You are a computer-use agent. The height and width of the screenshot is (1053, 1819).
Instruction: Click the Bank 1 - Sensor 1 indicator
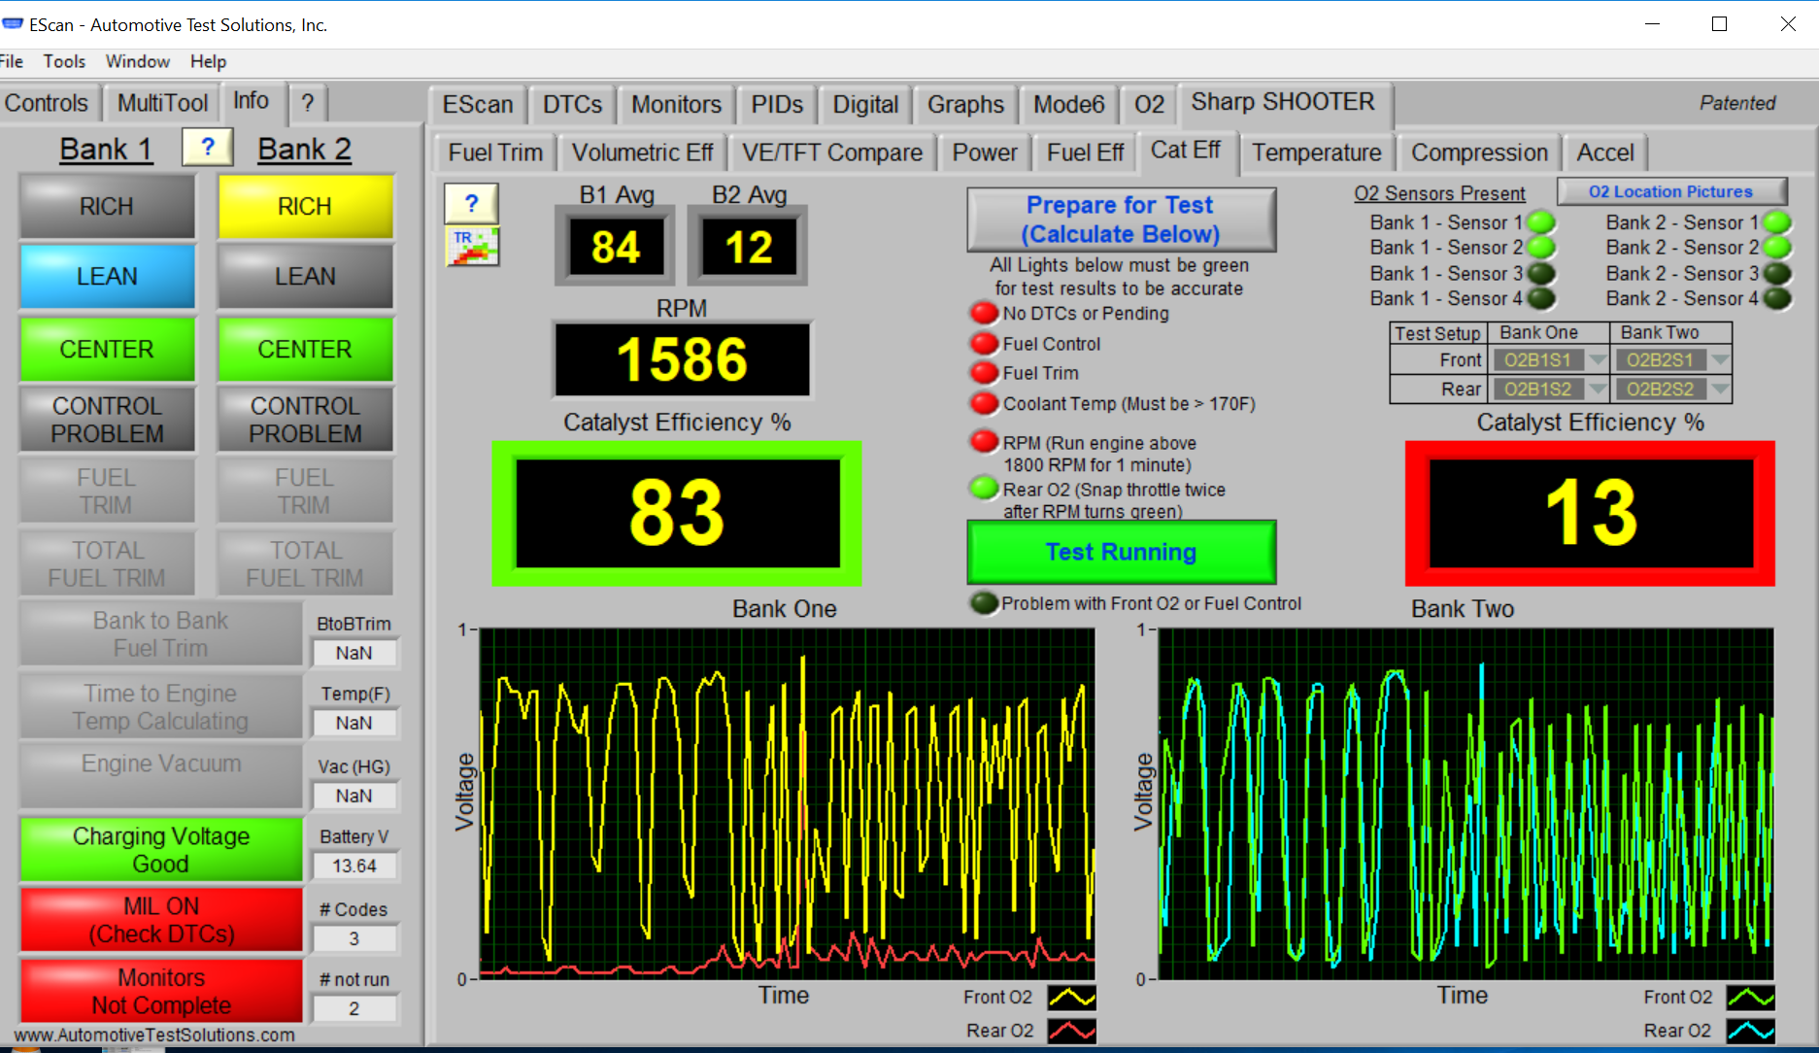click(x=1541, y=222)
